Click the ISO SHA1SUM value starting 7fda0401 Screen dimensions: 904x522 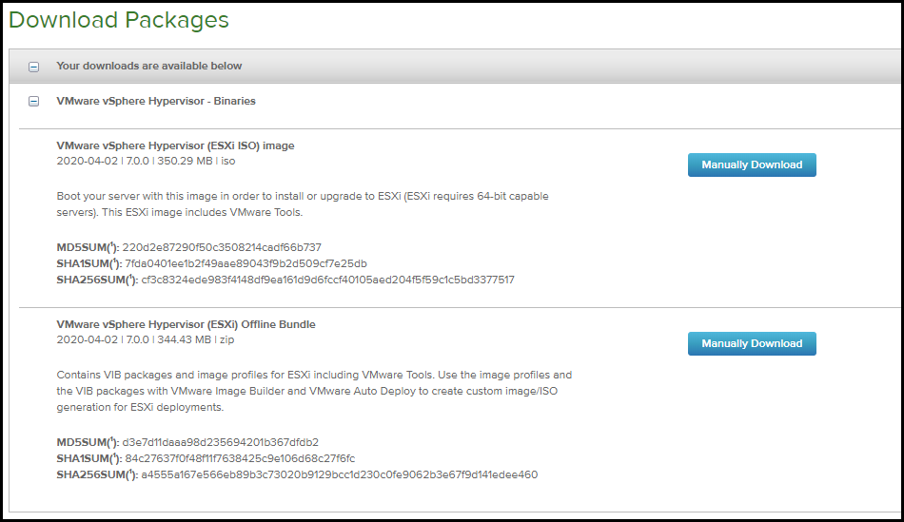[x=246, y=263]
